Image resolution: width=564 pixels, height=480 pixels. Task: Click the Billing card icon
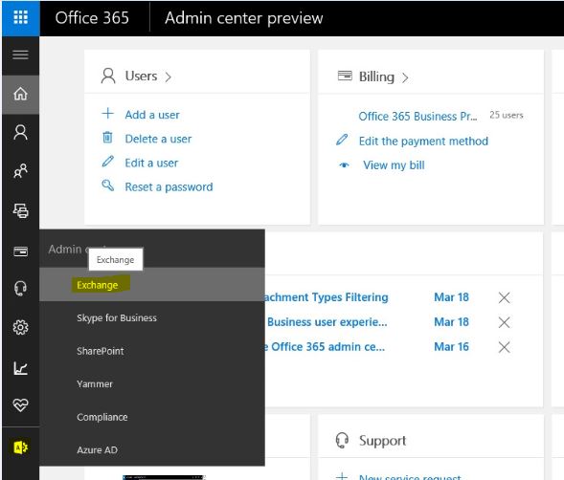click(345, 76)
